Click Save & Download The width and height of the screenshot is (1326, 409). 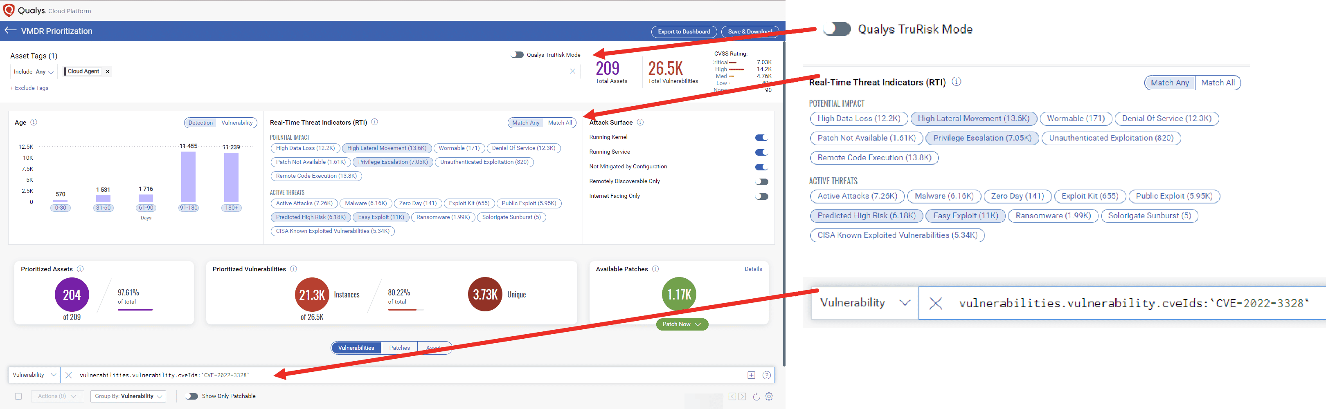coord(750,31)
